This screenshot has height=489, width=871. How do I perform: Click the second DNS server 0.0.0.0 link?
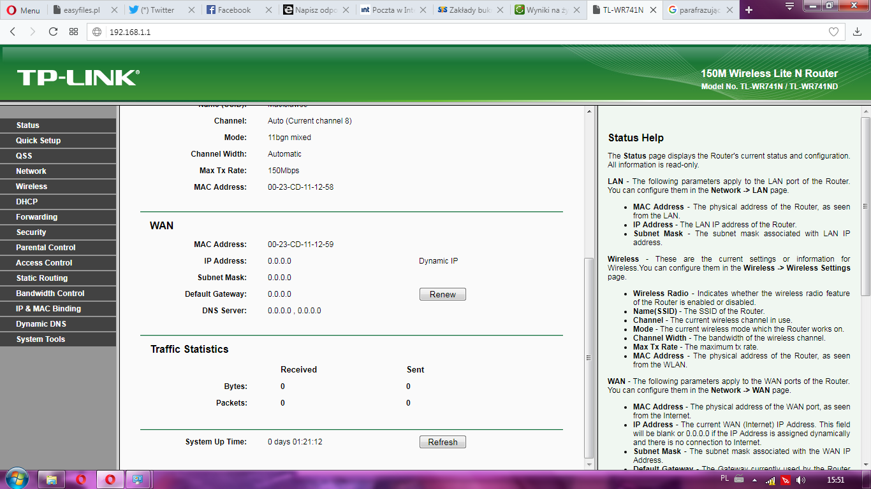click(309, 311)
